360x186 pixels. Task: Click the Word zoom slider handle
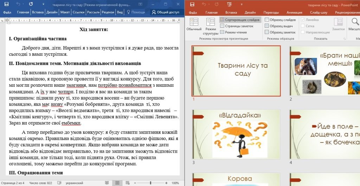pyautogui.click(x=150, y=183)
